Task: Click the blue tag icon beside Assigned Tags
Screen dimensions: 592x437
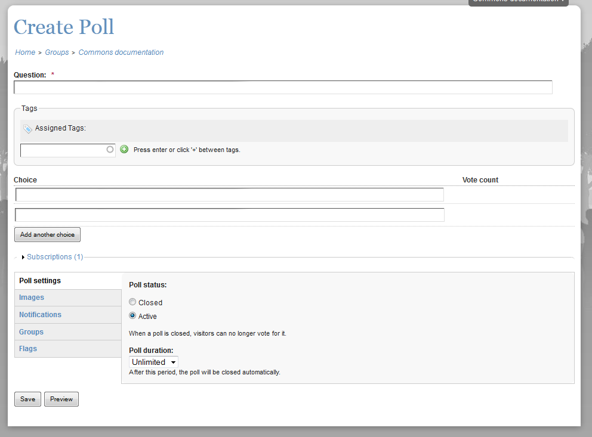Action: tap(27, 129)
